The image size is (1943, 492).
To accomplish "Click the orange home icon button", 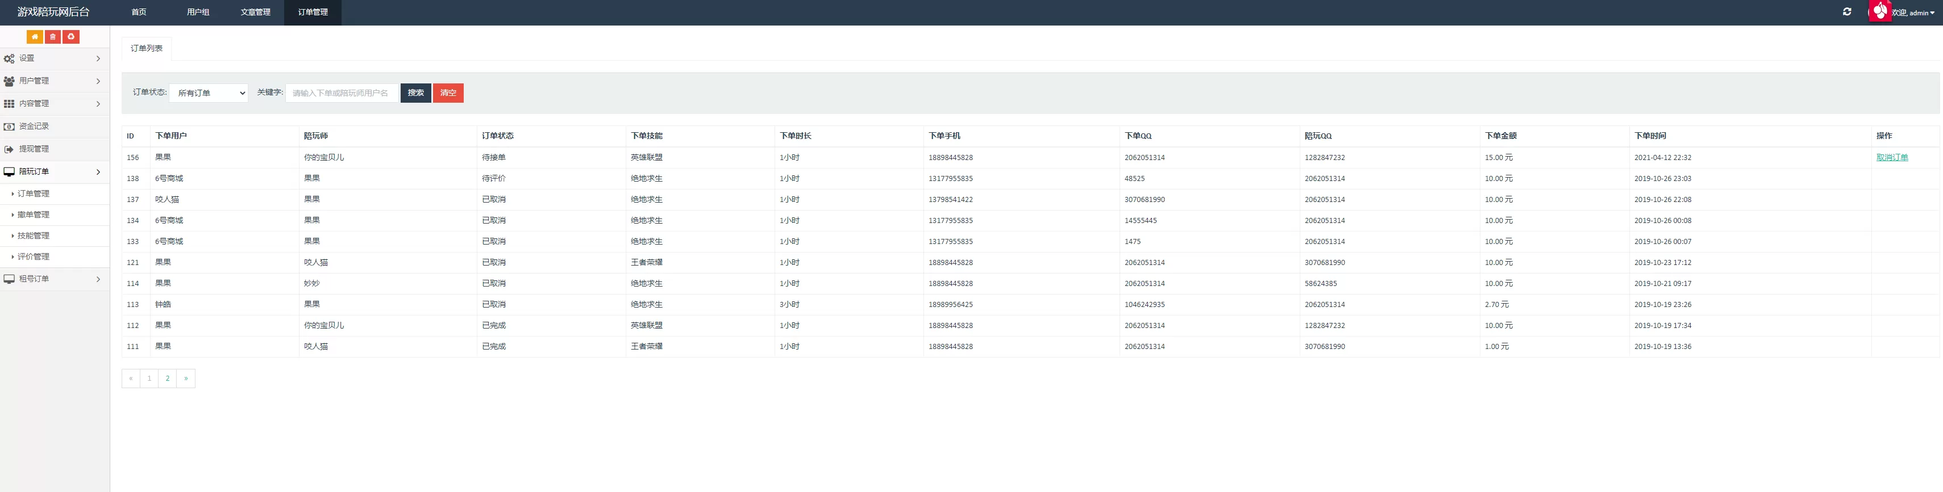I will [x=35, y=37].
